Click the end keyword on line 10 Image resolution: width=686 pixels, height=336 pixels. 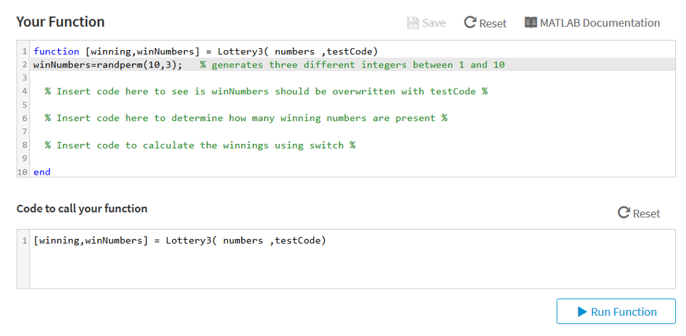42,172
